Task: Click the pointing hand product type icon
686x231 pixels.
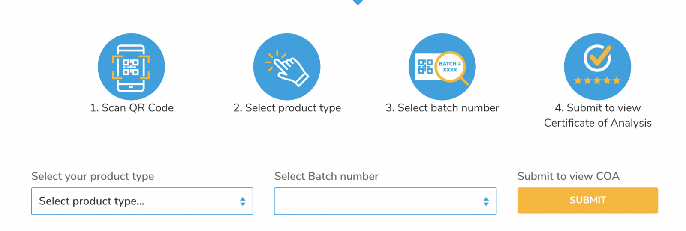Action: (x=287, y=67)
